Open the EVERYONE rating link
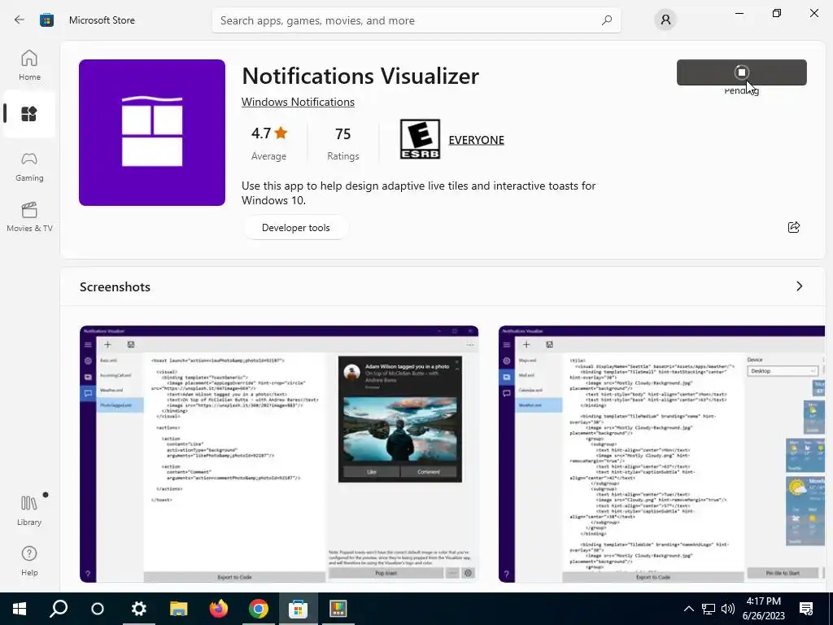This screenshot has height=625, width=833. [x=476, y=140]
